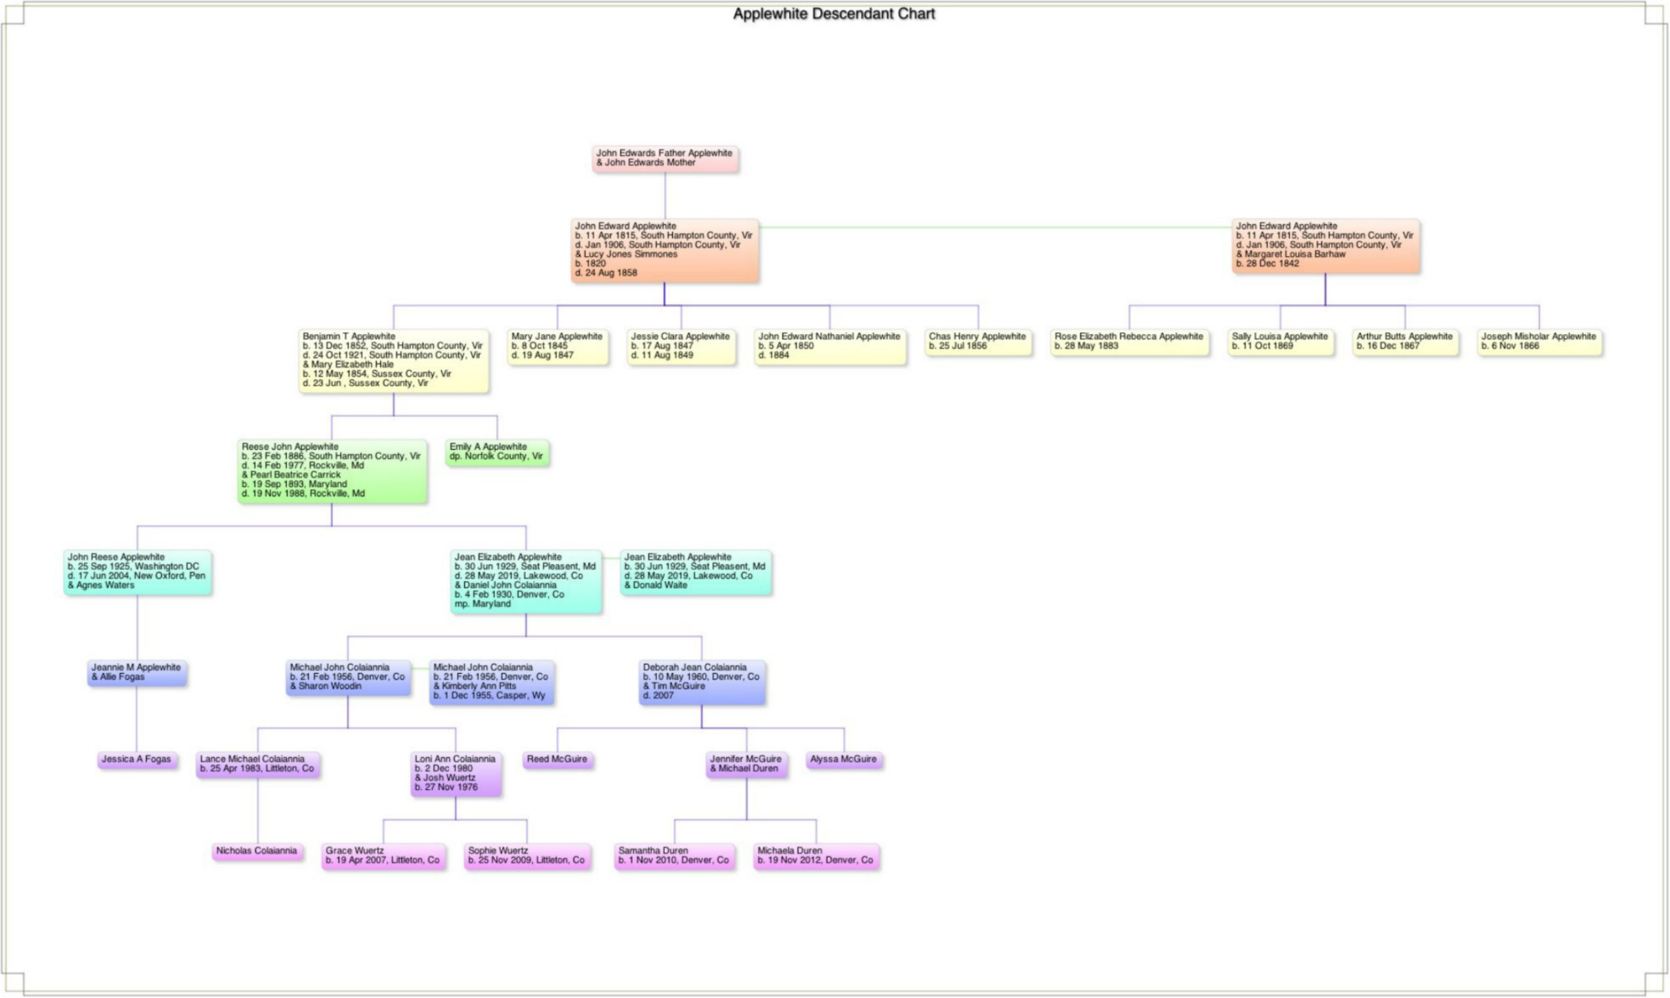Screen dimensions: 1670x998
Task: Select the Jessica A Fogas box
Action: (137, 760)
